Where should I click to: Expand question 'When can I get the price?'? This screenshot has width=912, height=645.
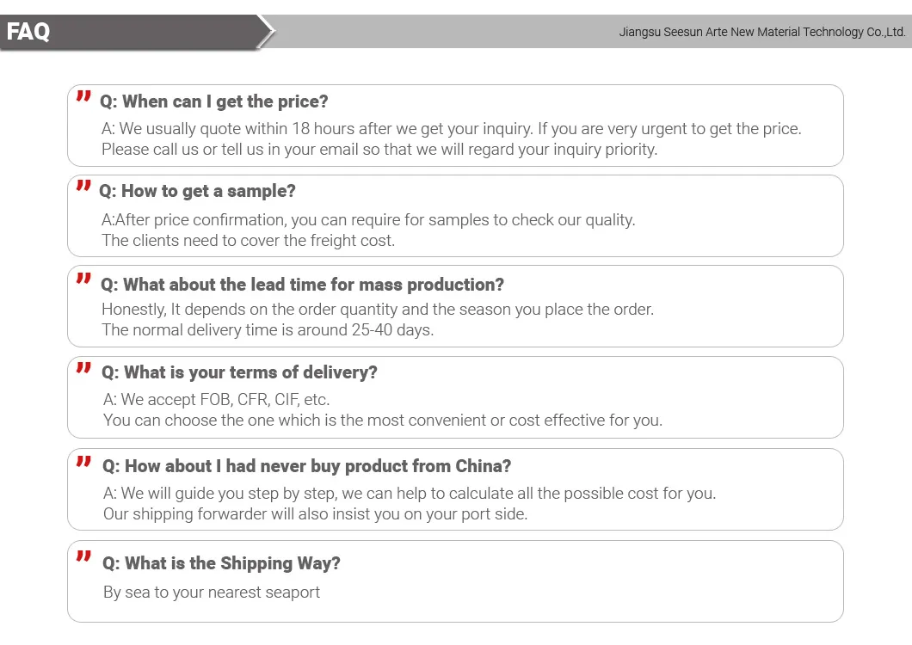pos(214,101)
